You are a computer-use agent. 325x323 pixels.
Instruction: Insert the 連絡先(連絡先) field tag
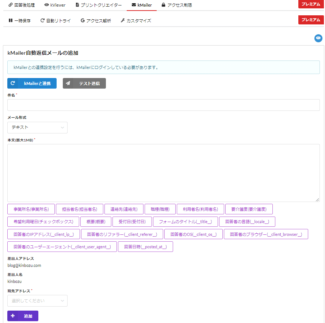tap(124, 209)
